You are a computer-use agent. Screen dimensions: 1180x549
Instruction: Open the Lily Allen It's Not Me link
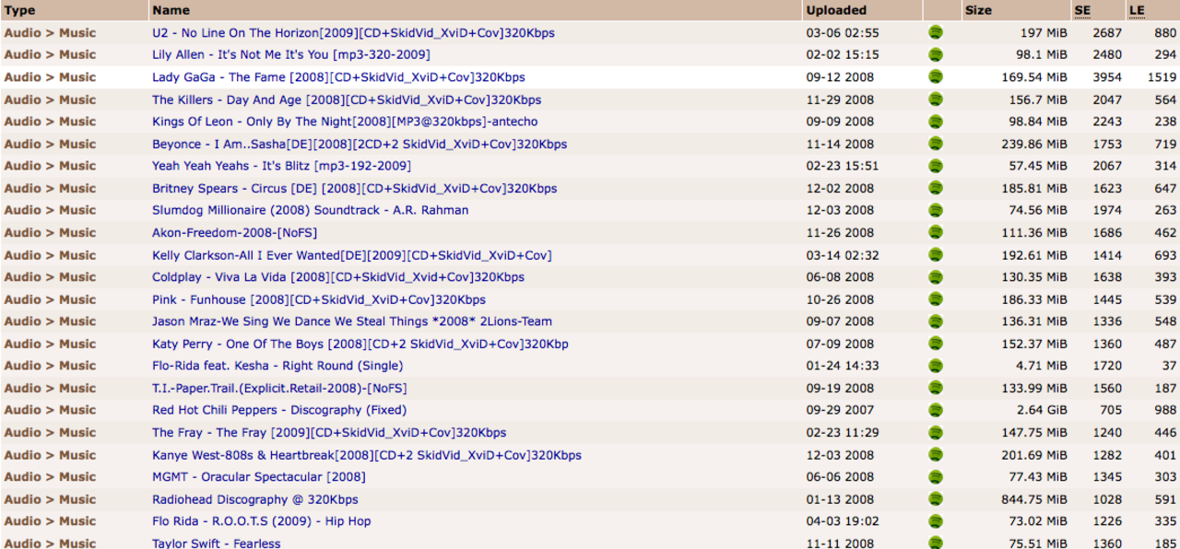pos(290,54)
